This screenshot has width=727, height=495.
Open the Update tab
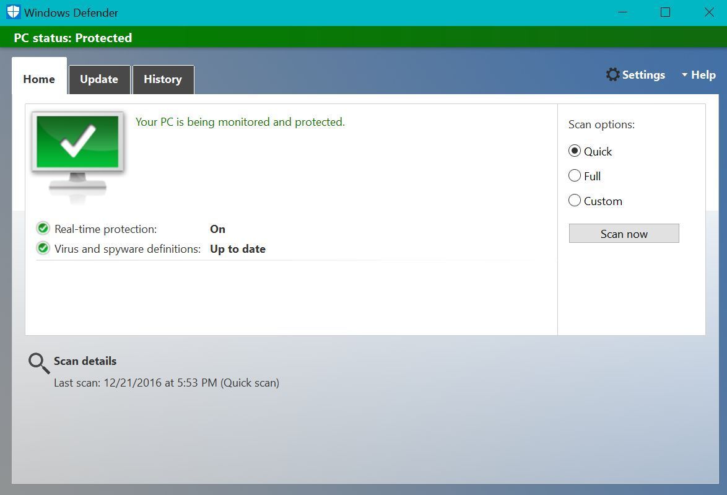pyautogui.click(x=99, y=80)
